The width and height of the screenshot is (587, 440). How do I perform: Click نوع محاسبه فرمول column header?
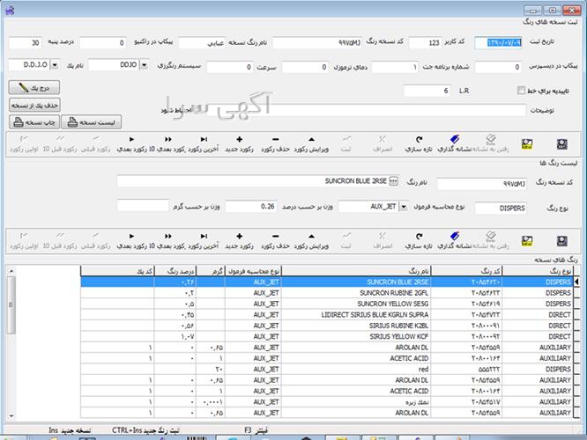[x=253, y=271]
